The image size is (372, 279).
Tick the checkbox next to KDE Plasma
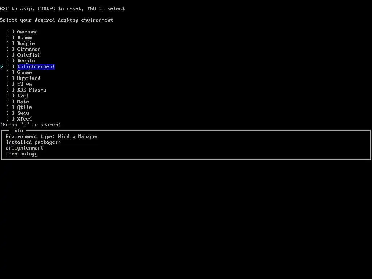(x=10, y=90)
